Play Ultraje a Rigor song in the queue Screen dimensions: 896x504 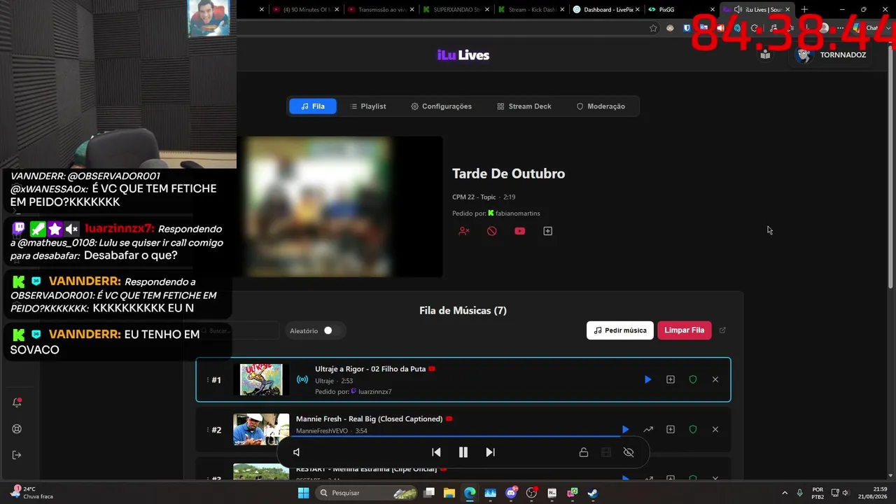tap(647, 379)
